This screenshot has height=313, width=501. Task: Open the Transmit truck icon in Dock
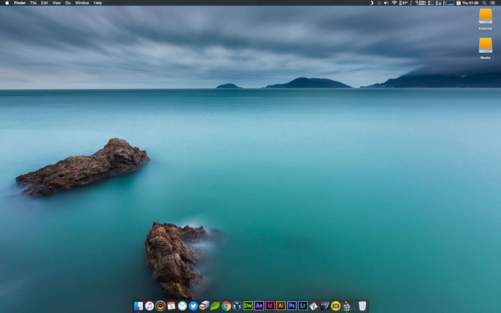(204, 306)
